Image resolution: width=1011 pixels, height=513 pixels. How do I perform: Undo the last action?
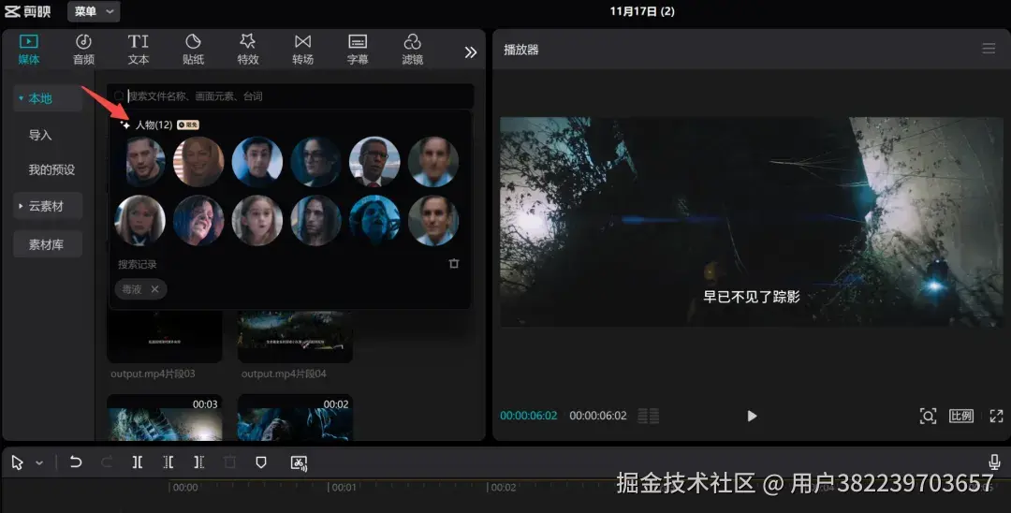[76, 462]
